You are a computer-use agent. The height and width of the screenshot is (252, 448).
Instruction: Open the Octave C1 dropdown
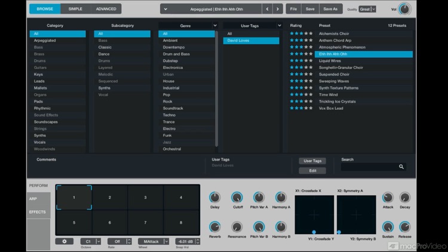tap(91, 241)
